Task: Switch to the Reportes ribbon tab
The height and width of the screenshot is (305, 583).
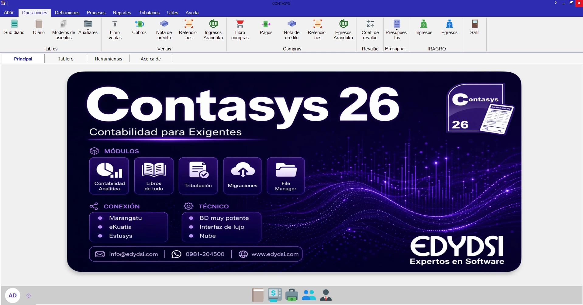Action: [x=122, y=13]
